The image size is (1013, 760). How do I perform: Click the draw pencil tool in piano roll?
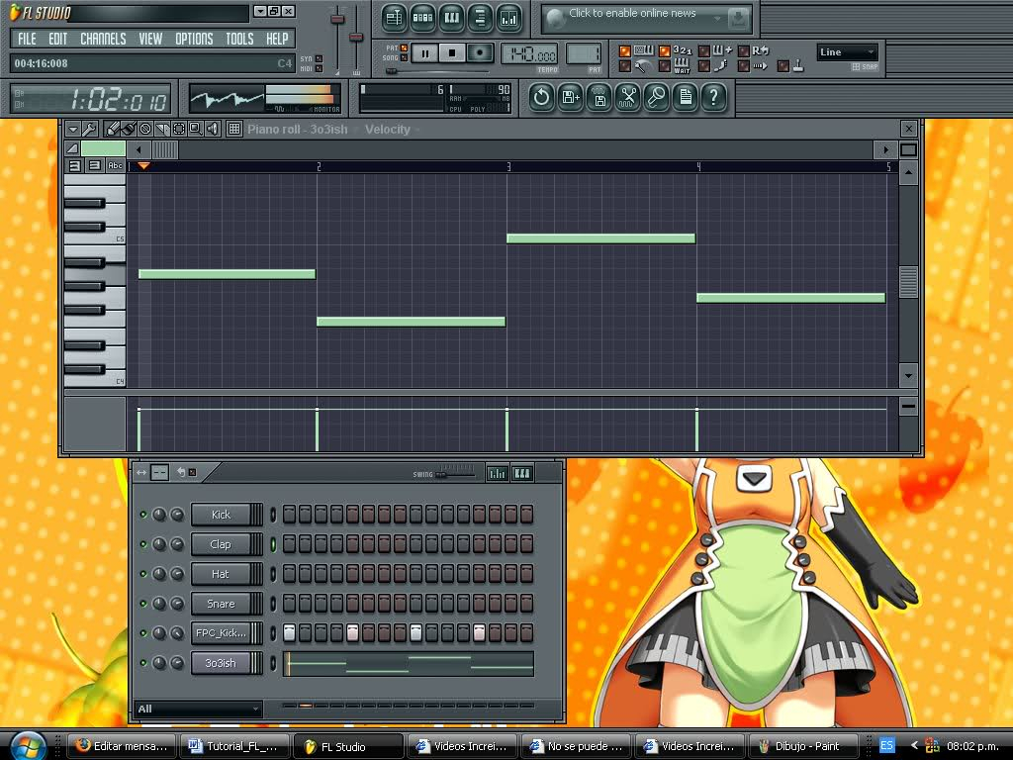(x=113, y=129)
